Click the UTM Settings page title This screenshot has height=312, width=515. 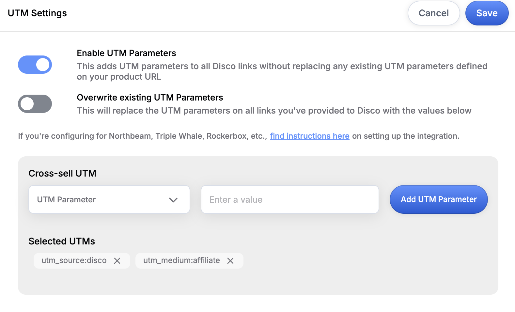(37, 13)
